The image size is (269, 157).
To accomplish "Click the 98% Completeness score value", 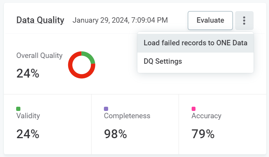I will (115, 134).
